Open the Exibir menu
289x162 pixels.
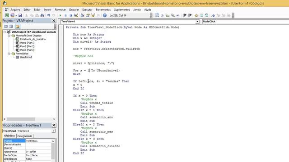[37, 9]
